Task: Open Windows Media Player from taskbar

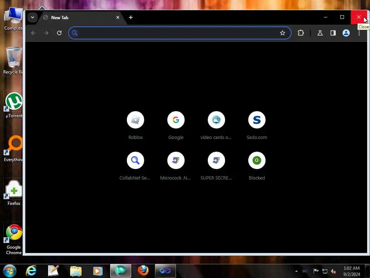Action: (98, 271)
